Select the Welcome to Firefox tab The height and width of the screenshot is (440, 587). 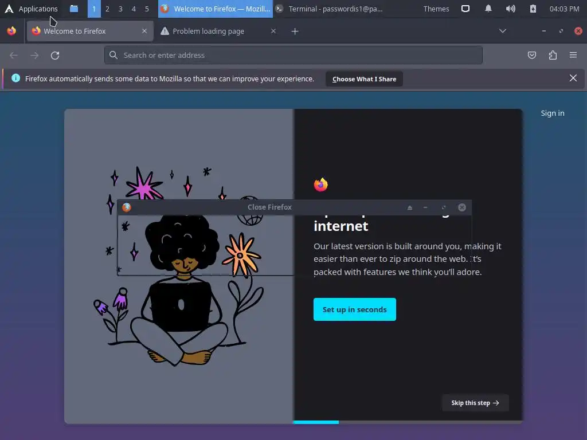click(90, 31)
